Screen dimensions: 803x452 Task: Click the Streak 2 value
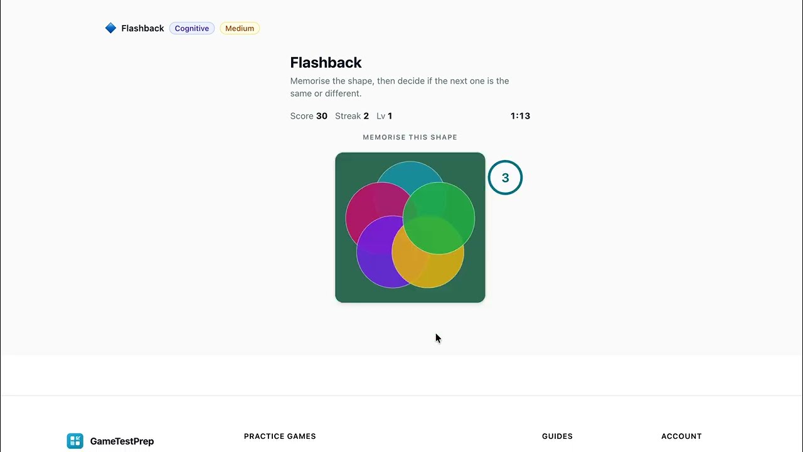point(352,116)
